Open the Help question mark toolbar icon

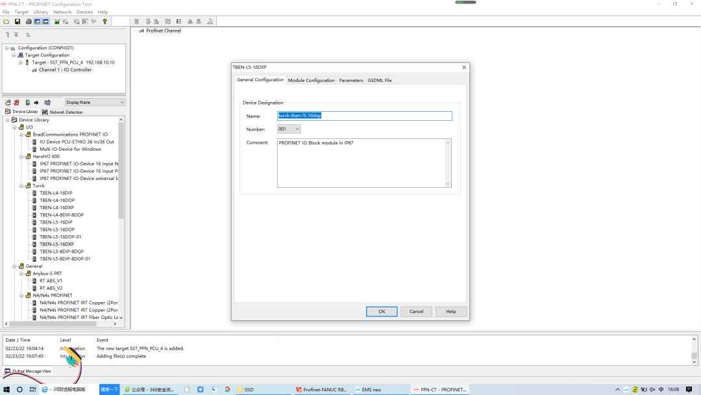(105, 21)
